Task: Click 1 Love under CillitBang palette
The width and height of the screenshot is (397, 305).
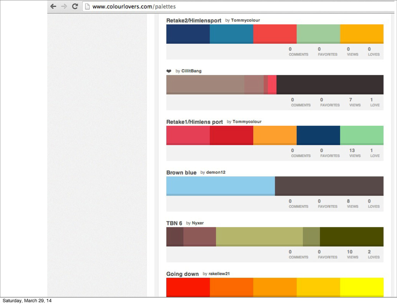Action: (375, 102)
